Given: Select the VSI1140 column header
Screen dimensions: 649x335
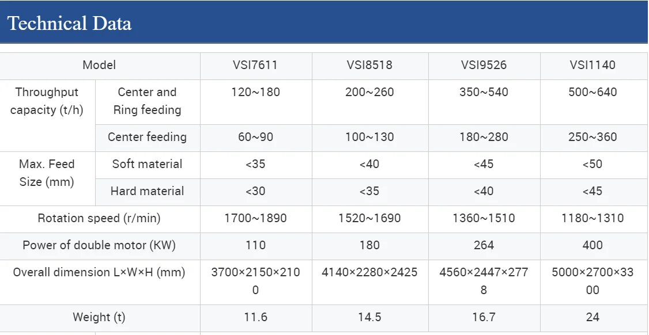Looking at the screenshot, I should click(593, 65).
